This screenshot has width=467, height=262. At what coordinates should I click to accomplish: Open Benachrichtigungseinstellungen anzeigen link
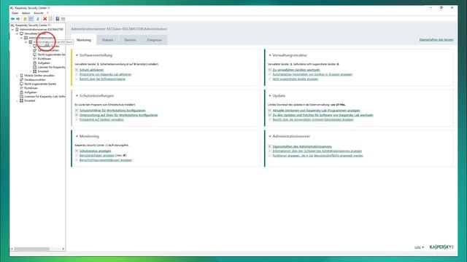point(106,160)
